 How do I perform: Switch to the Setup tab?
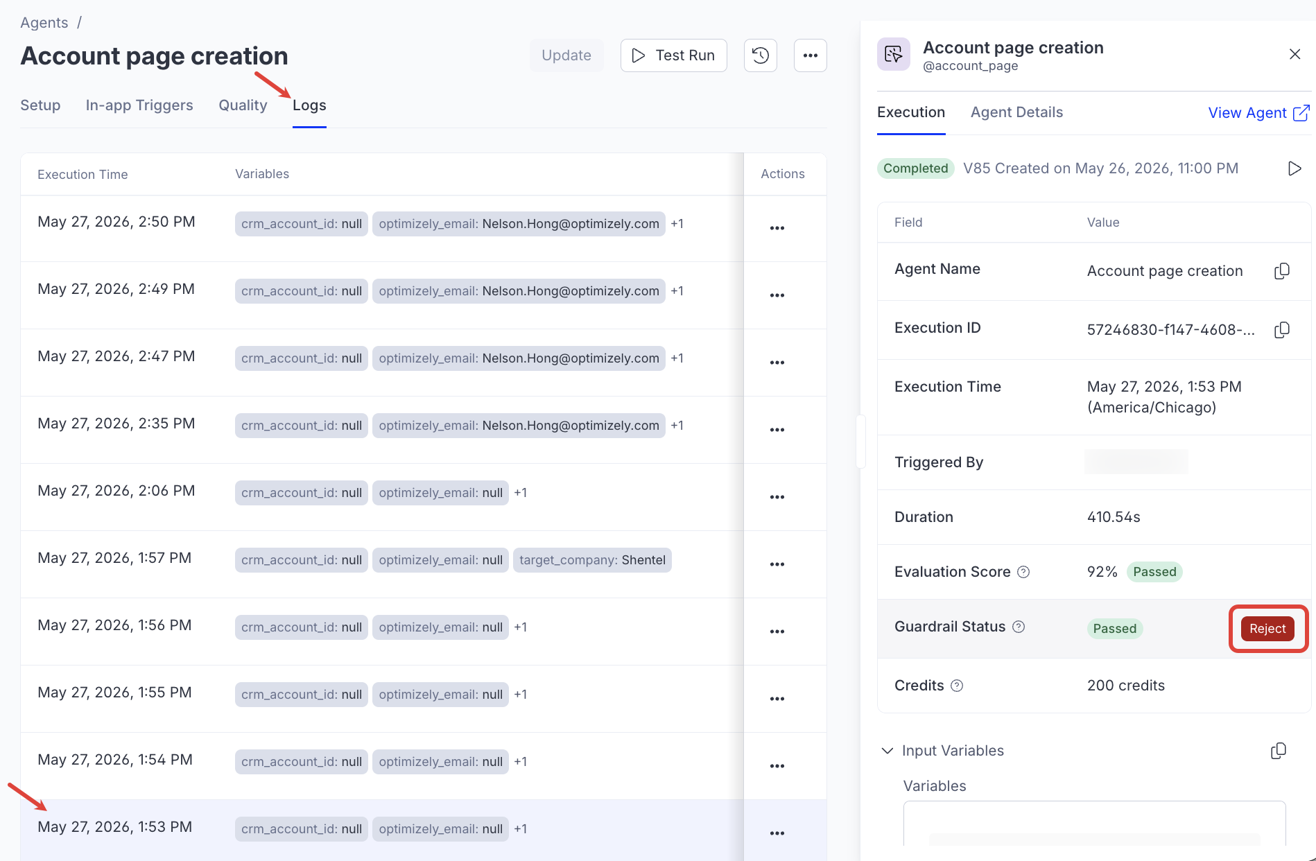[40, 105]
